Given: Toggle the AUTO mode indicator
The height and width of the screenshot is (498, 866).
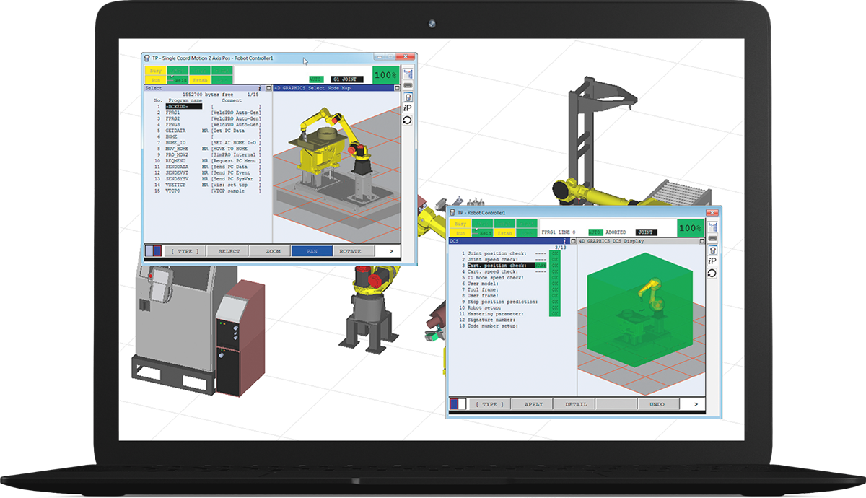Looking at the screenshot, I should click(x=315, y=77).
